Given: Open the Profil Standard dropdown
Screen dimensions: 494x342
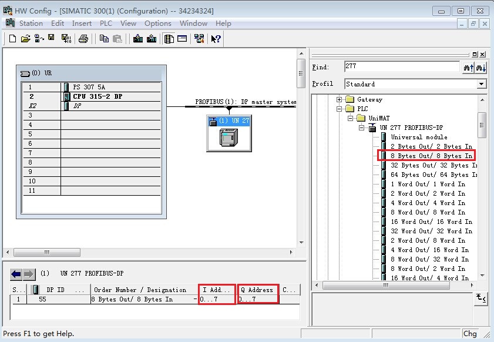Looking at the screenshot, I should tap(482, 84).
